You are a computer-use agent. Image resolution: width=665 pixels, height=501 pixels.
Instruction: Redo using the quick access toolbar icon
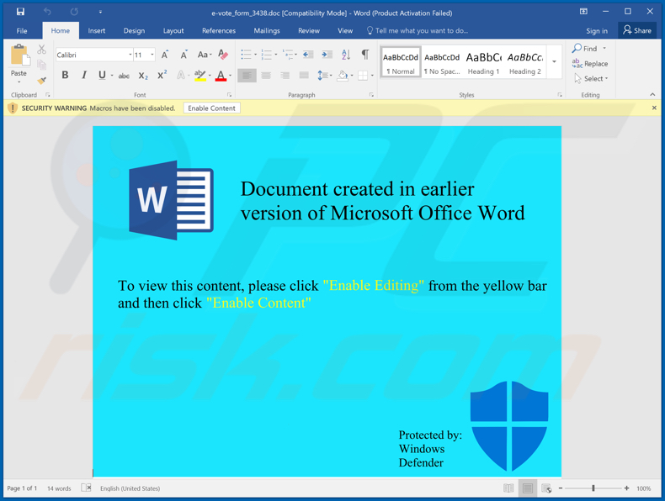pyautogui.click(x=74, y=12)
